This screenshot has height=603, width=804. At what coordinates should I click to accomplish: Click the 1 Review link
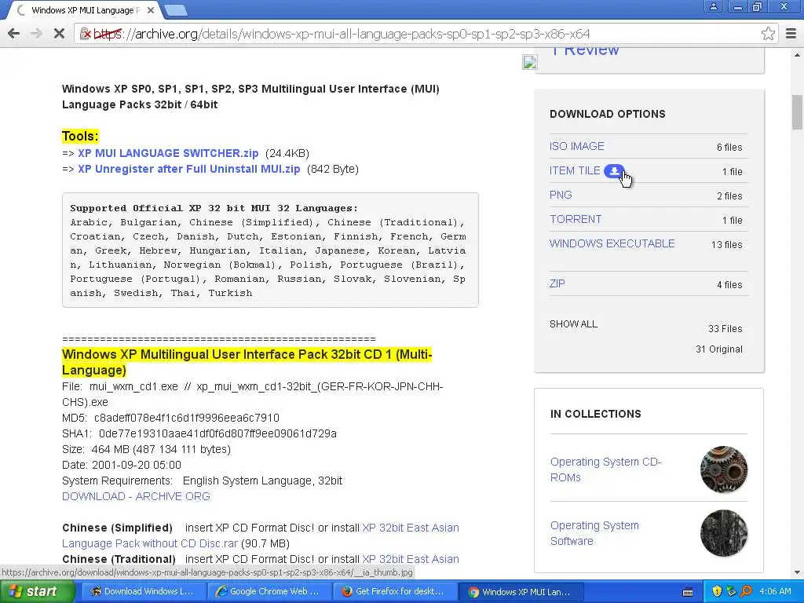click(585, 51)
